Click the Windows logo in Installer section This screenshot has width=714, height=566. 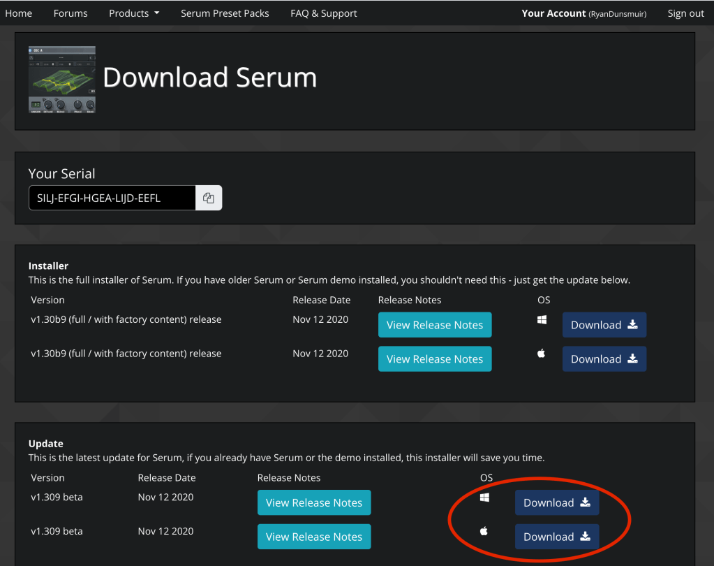pyautogui.click(x=541, y=320)
